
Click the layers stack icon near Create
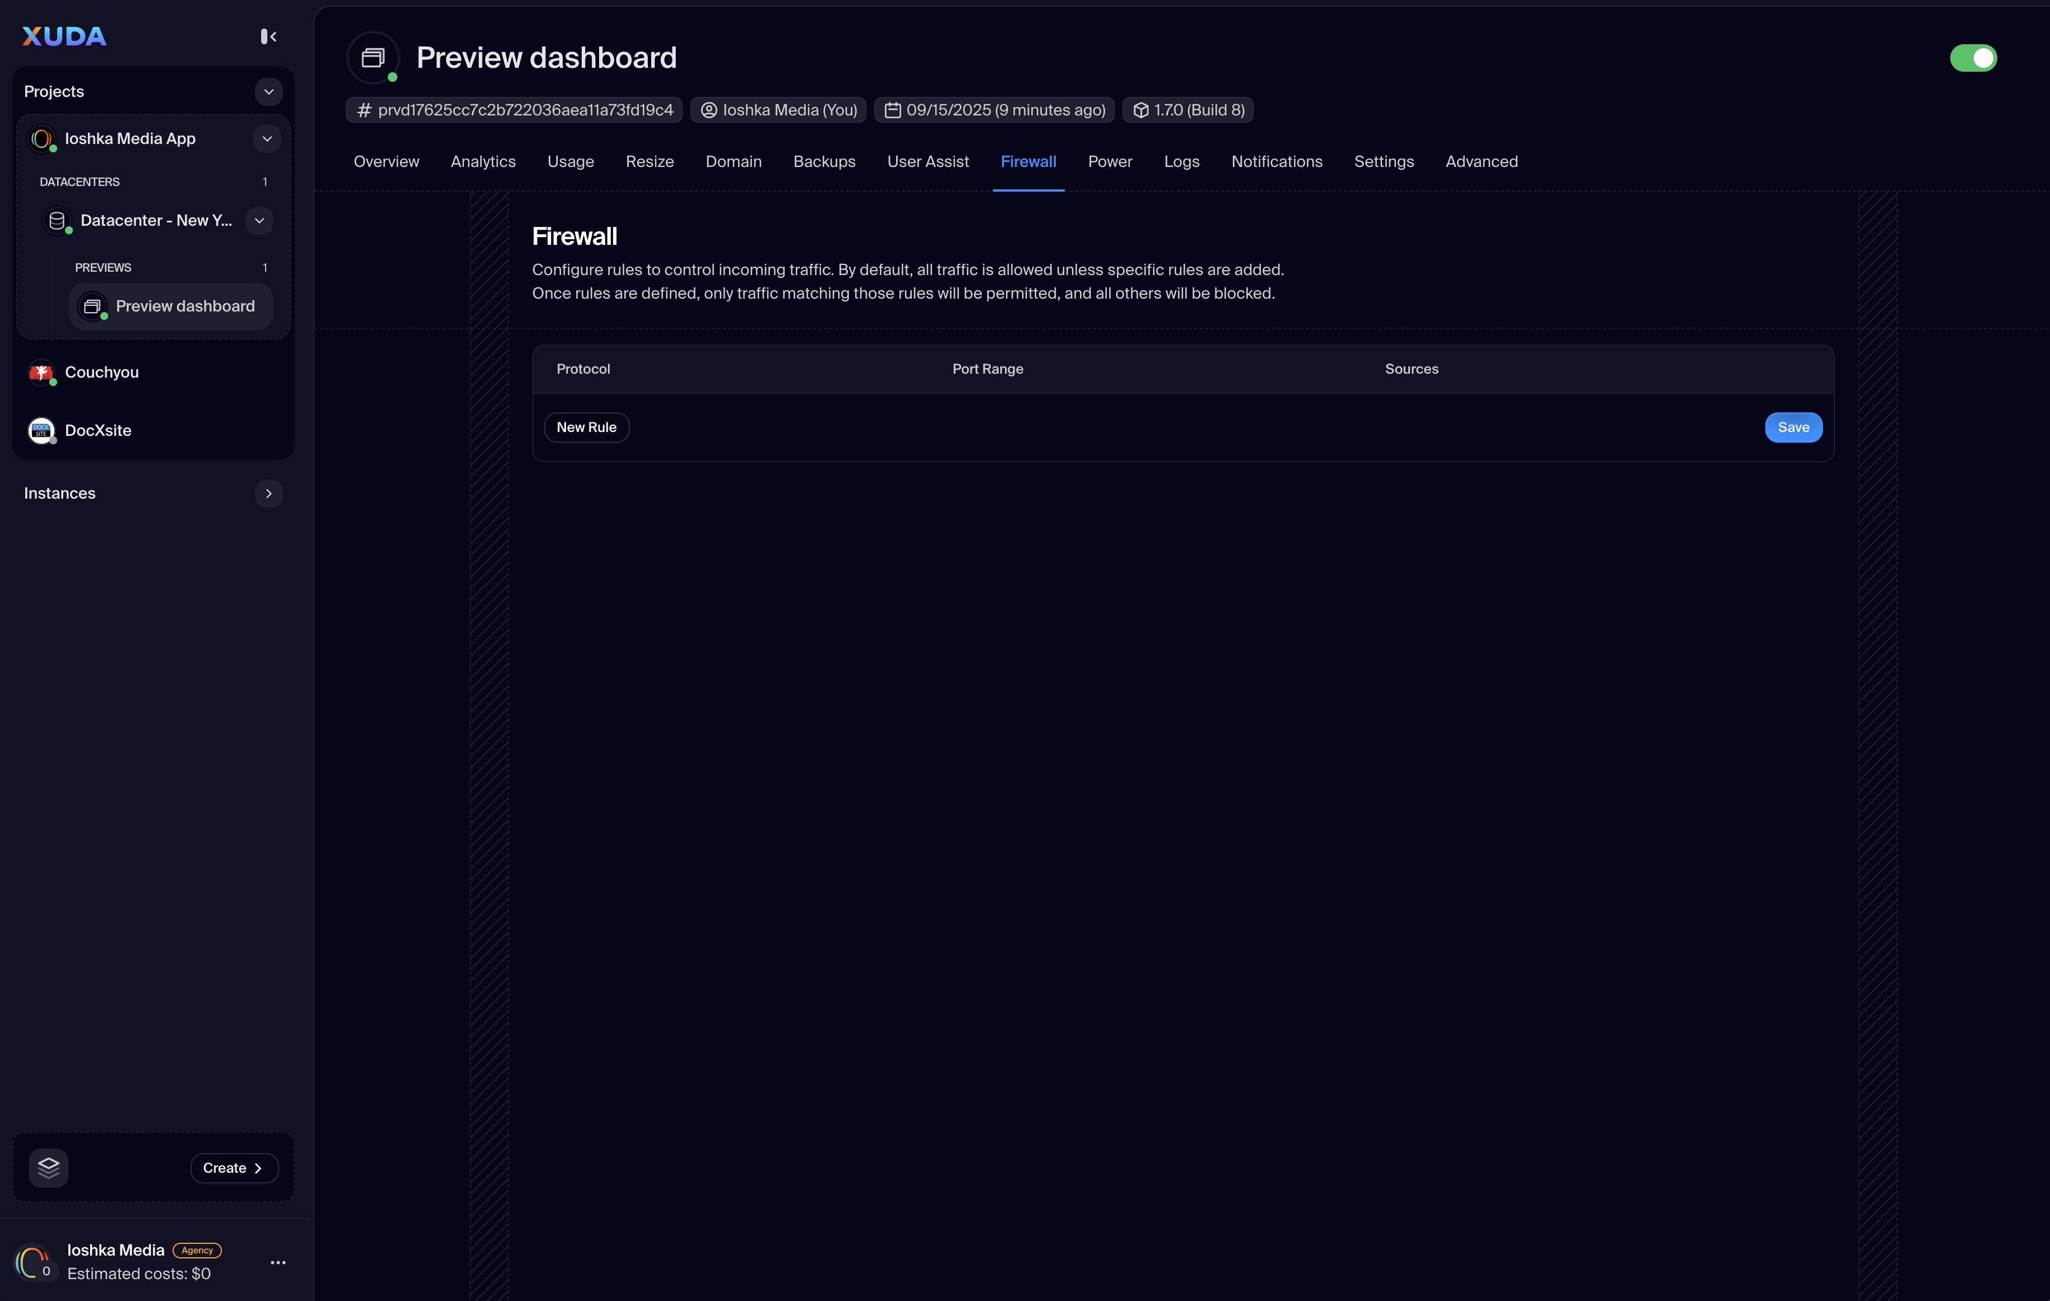pos(49,1168)
